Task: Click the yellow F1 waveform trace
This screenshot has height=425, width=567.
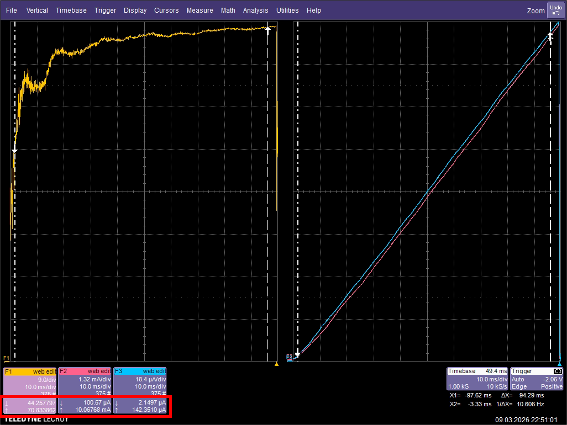Action: pyautogui.click(x=145, y=35)
